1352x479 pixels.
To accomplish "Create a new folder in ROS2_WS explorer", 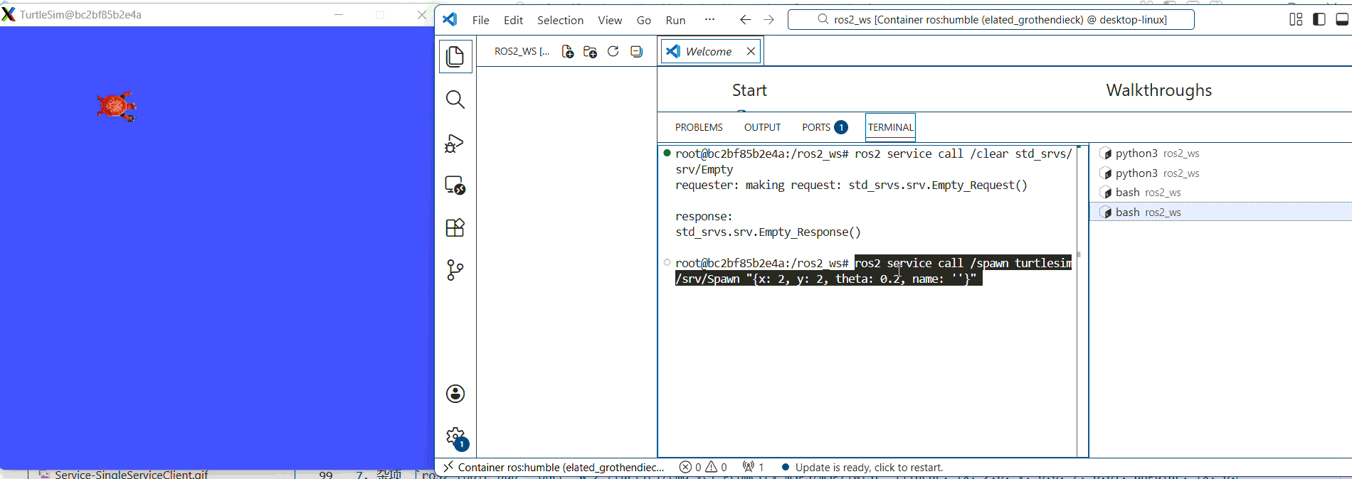I will coord(590,51).
